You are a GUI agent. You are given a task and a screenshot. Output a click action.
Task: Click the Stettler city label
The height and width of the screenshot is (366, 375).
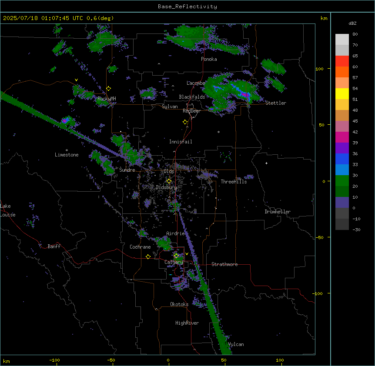click(276, 103)
